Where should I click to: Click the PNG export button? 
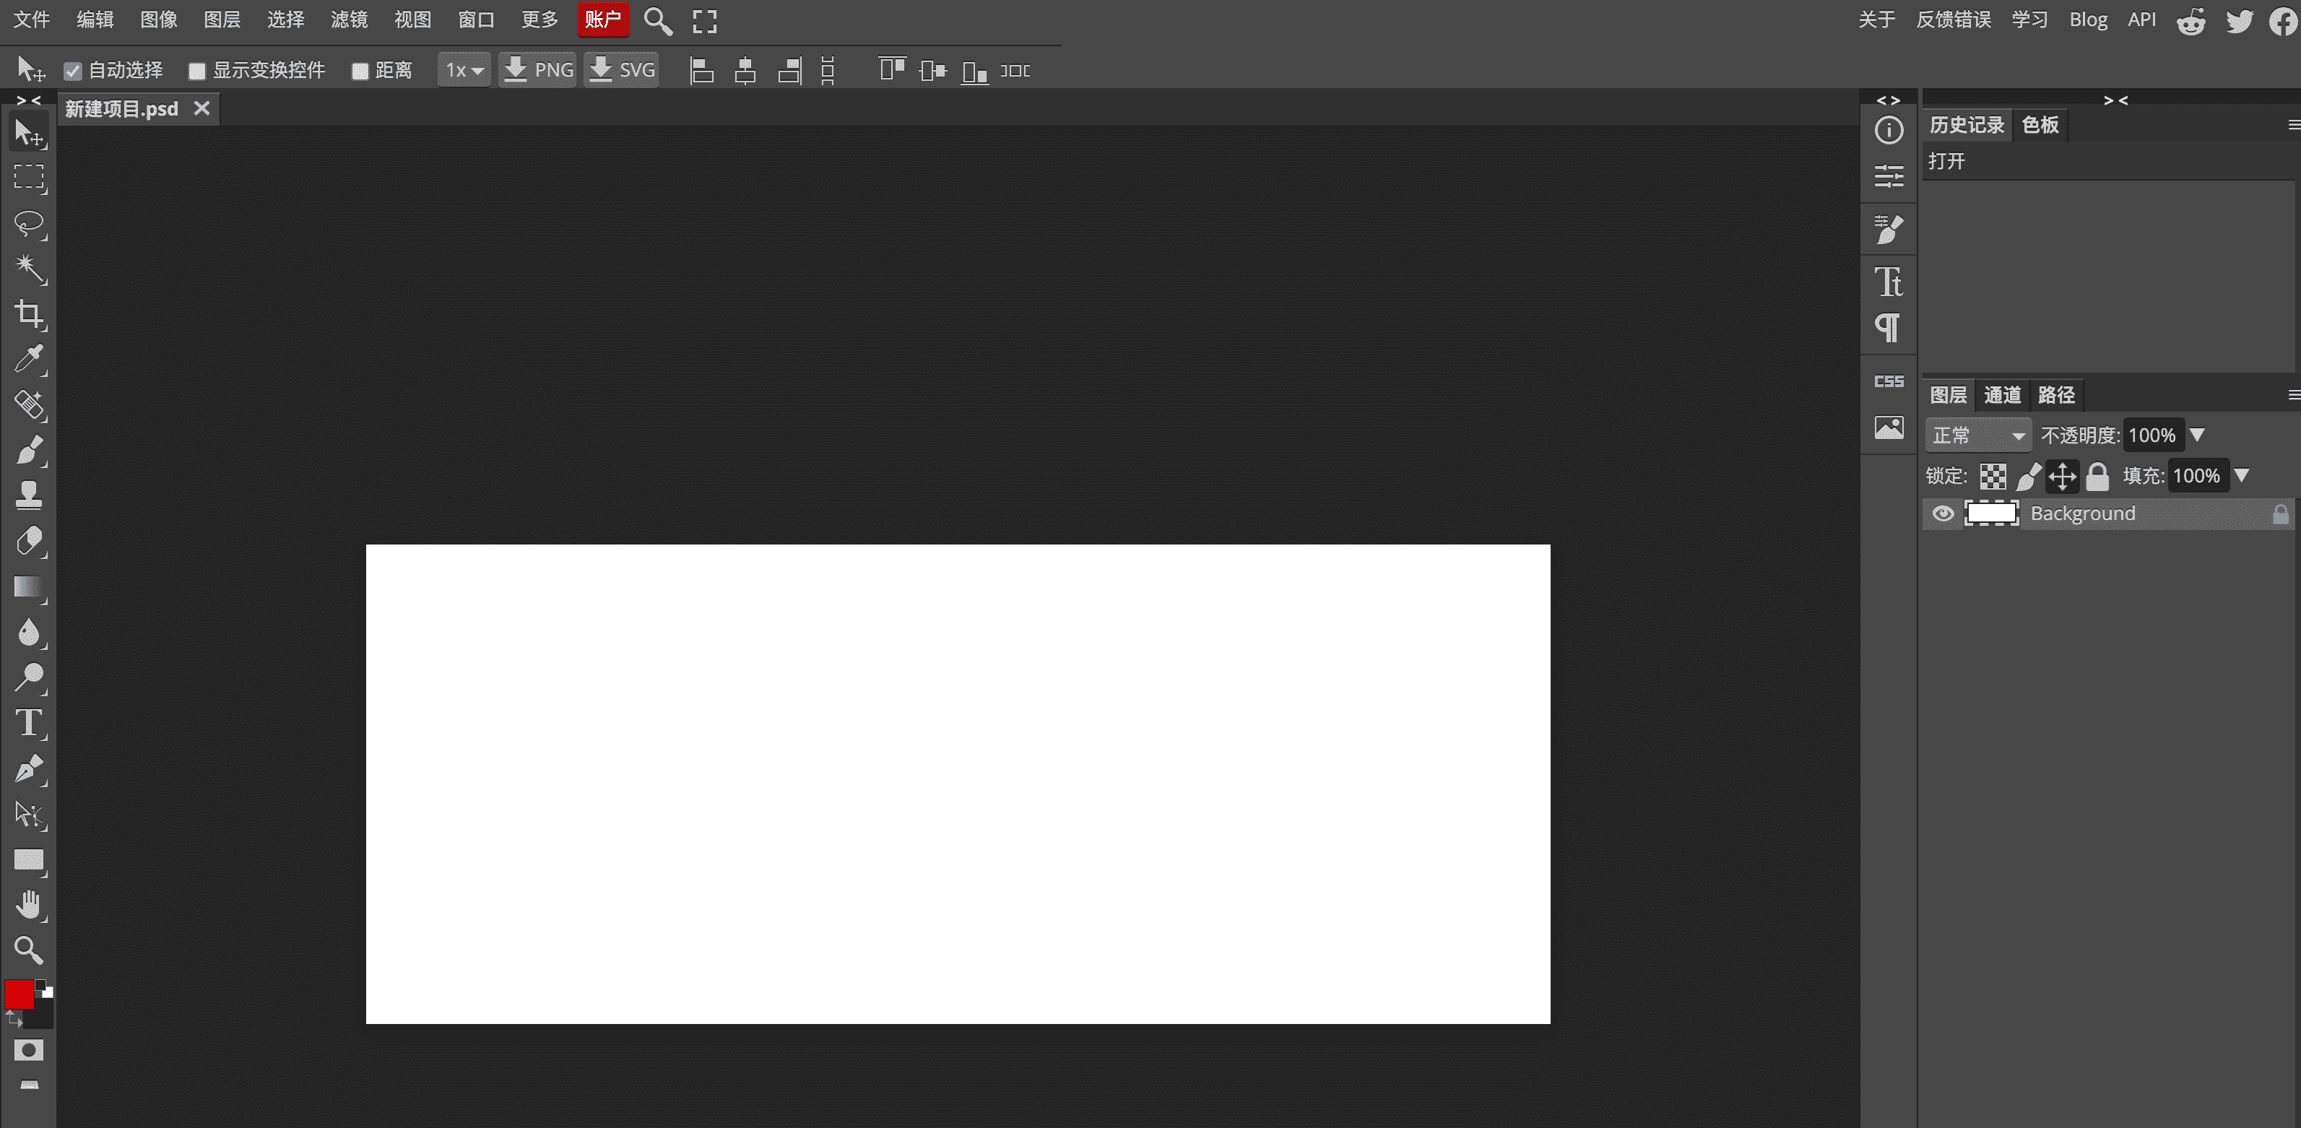click(x=538, y=71)
